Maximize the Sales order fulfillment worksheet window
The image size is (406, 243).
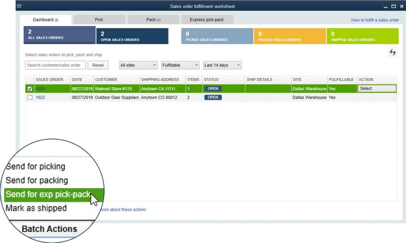(394, 6)
